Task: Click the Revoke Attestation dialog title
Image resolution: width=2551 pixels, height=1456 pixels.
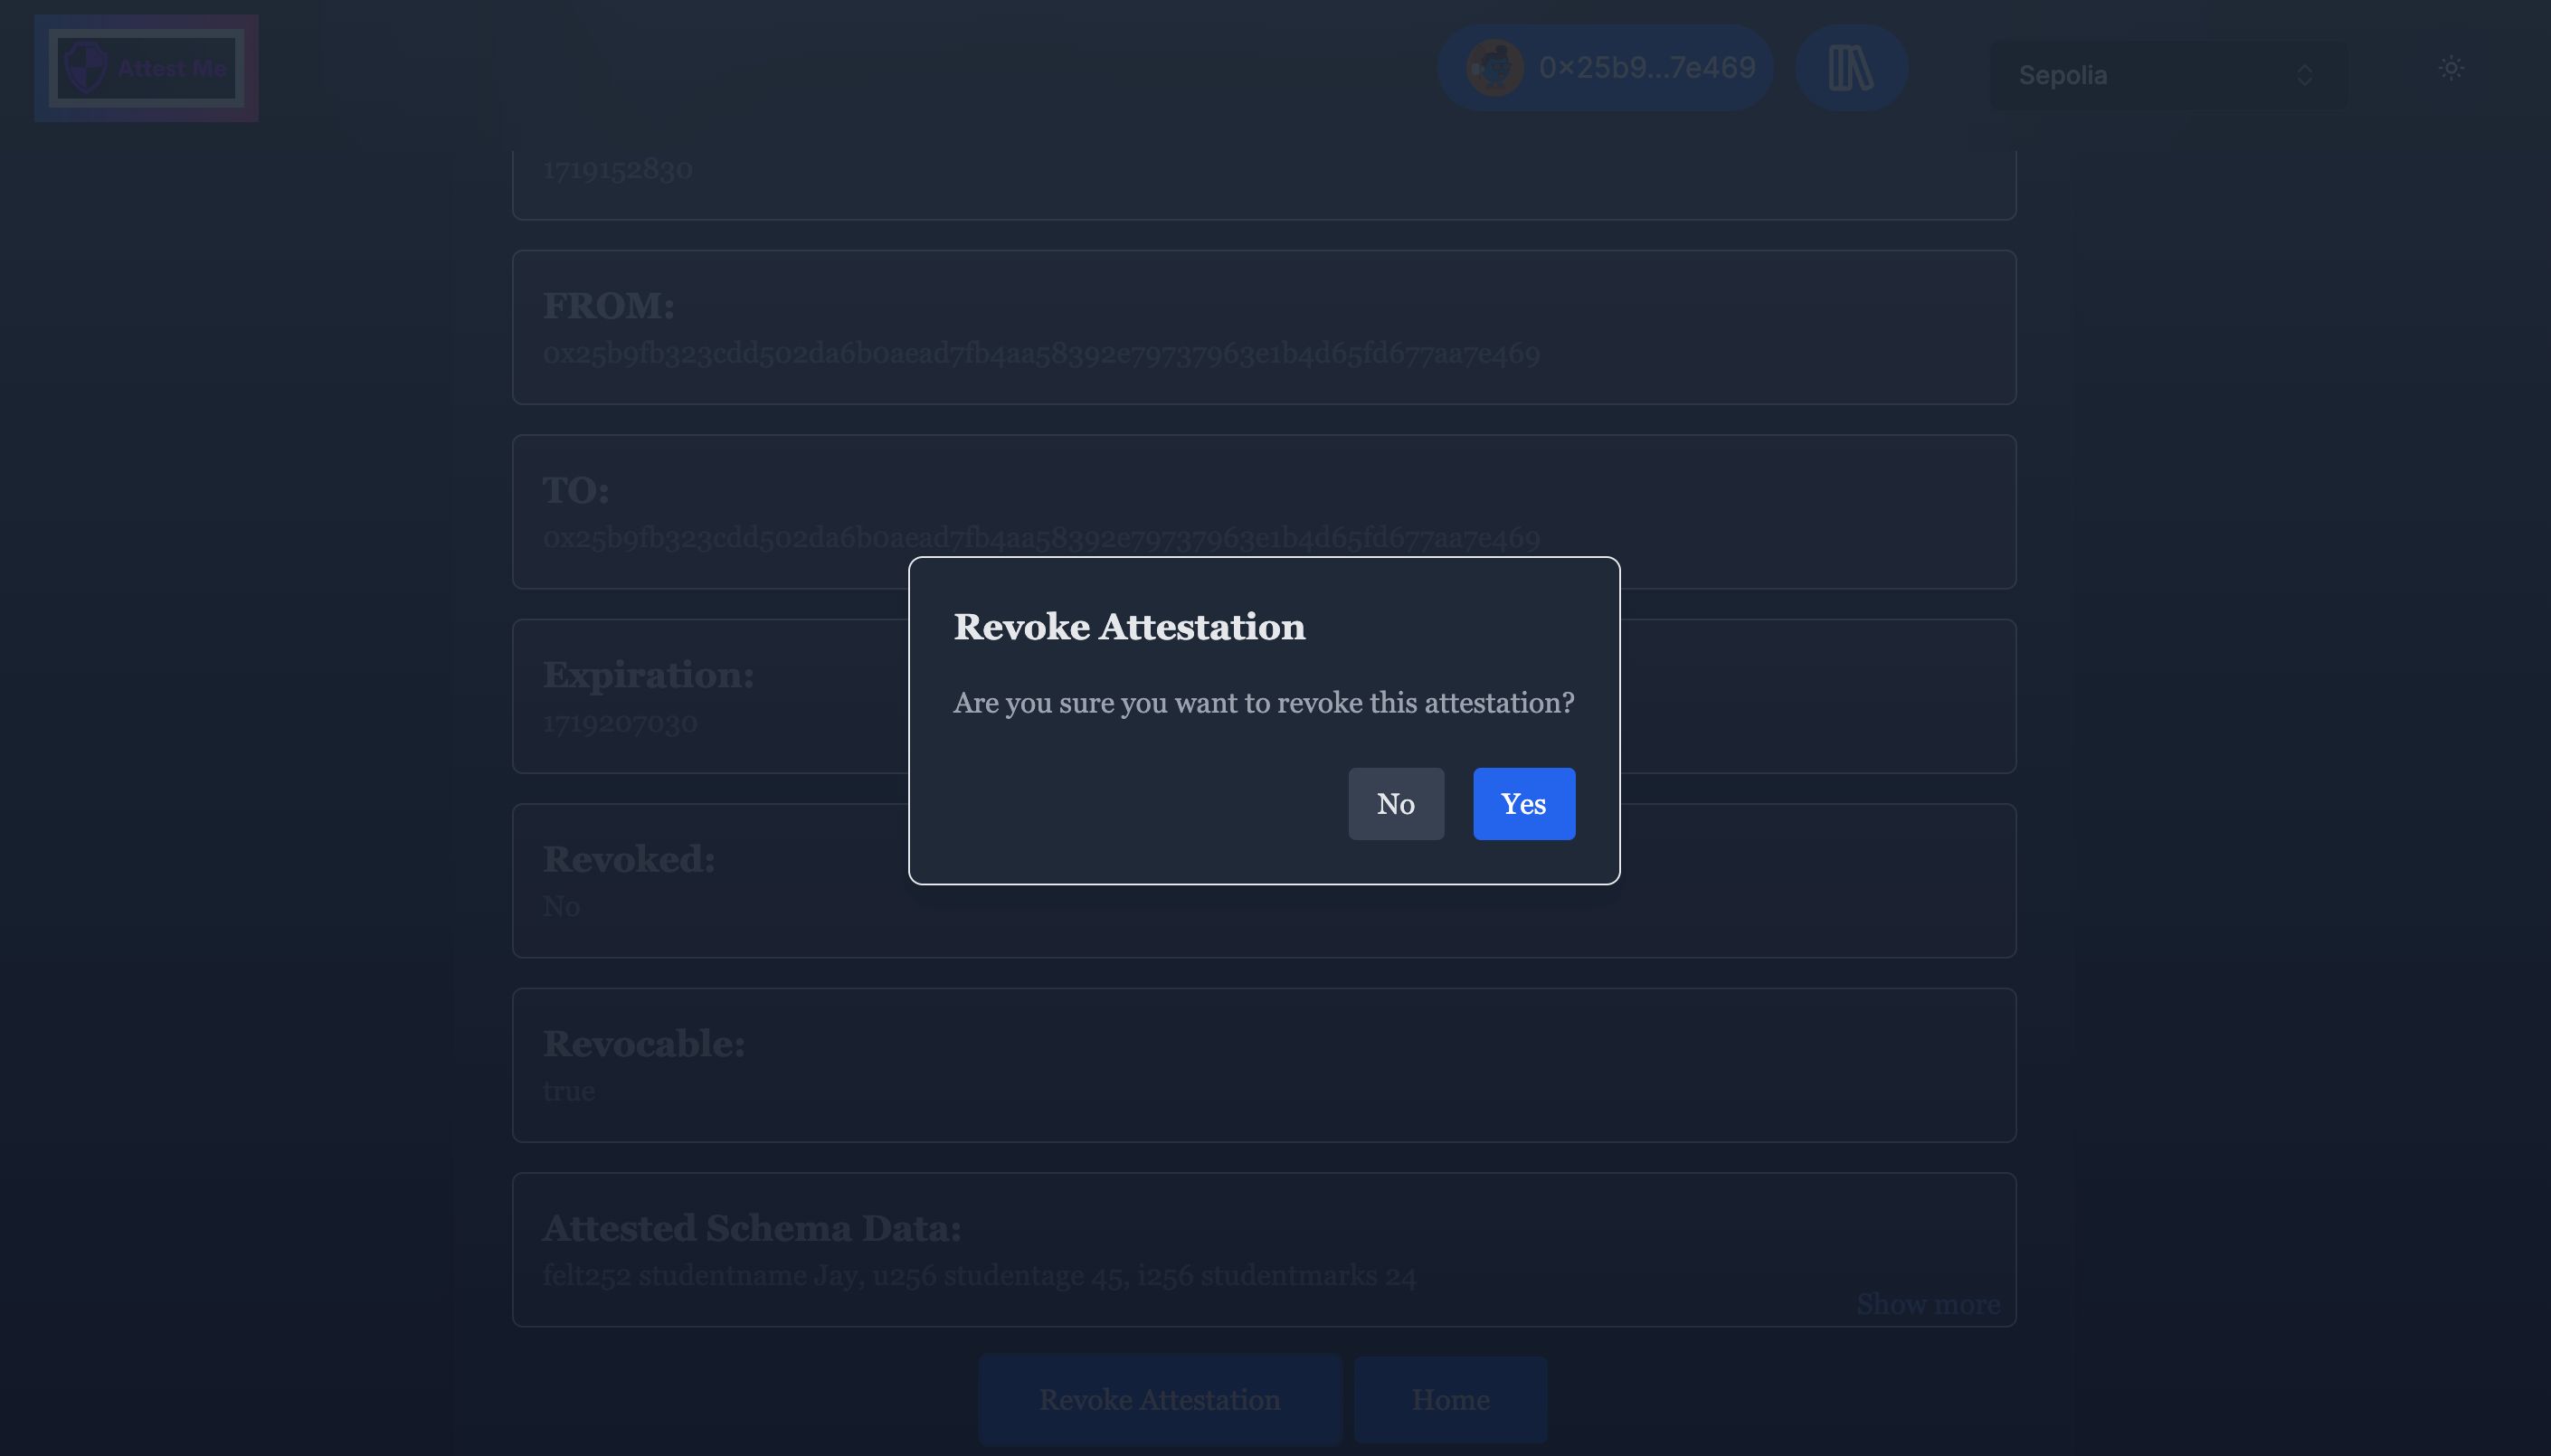Action: tap(1129, 626)
